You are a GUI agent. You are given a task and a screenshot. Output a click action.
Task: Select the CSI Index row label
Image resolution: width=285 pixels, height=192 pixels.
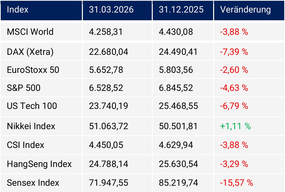26,145
